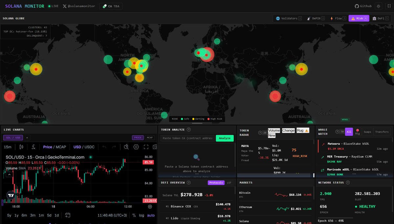
Task: Filter Token Radar by Rug warning
Action: [x=303, y=131]
